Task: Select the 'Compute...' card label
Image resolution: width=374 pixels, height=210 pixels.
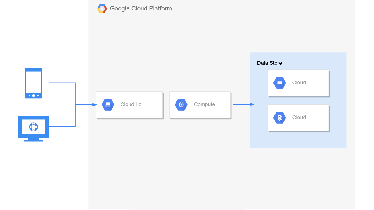Action: coord(207,104)
